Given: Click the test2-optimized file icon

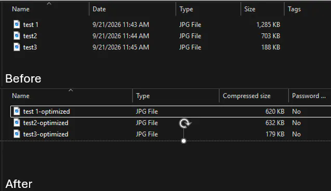Looking at the screenshot, I should [17, 122].
